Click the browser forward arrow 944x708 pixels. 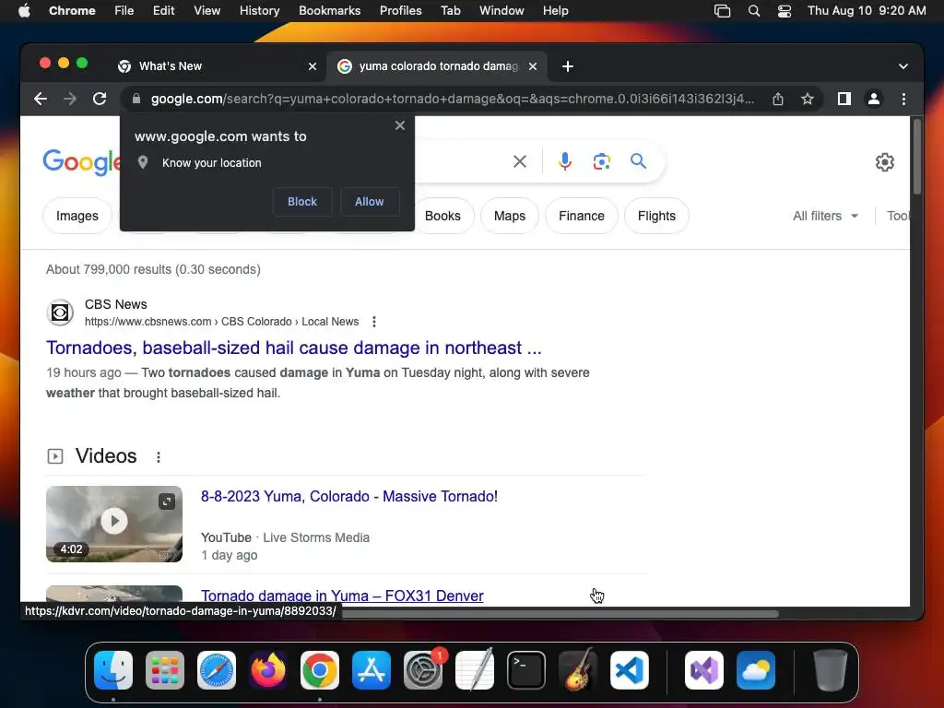tap(70, 99)
